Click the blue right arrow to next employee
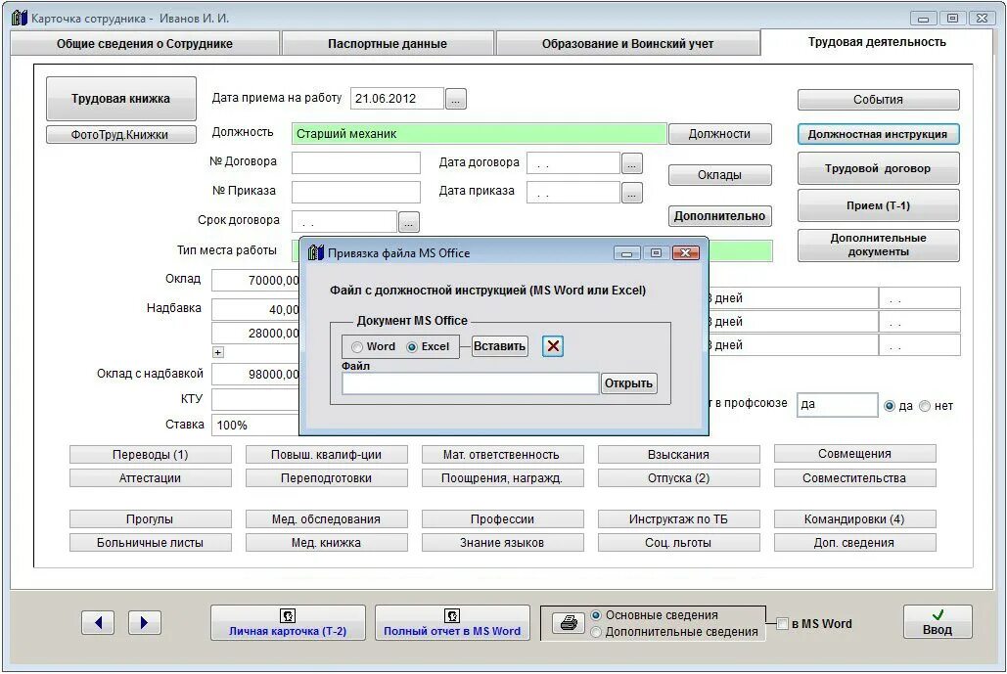This screenshot has width=1007, height=674. click(x=143, y=622)
